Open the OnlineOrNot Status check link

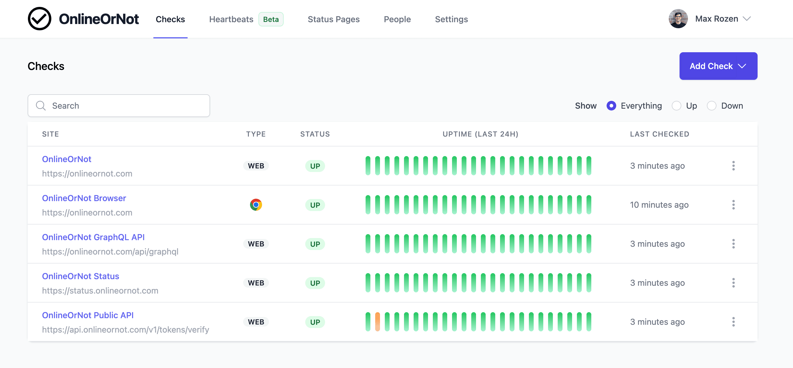[80, 276]
